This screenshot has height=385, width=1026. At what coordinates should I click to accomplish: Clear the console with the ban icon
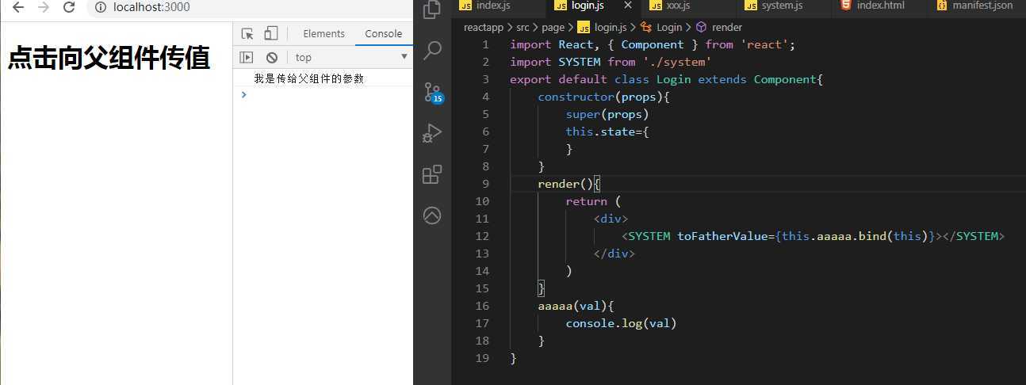pyautogui.click(x=271, y=57)
